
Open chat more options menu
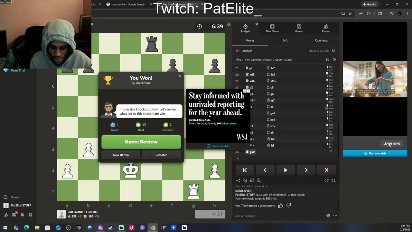tap(335, 216)
